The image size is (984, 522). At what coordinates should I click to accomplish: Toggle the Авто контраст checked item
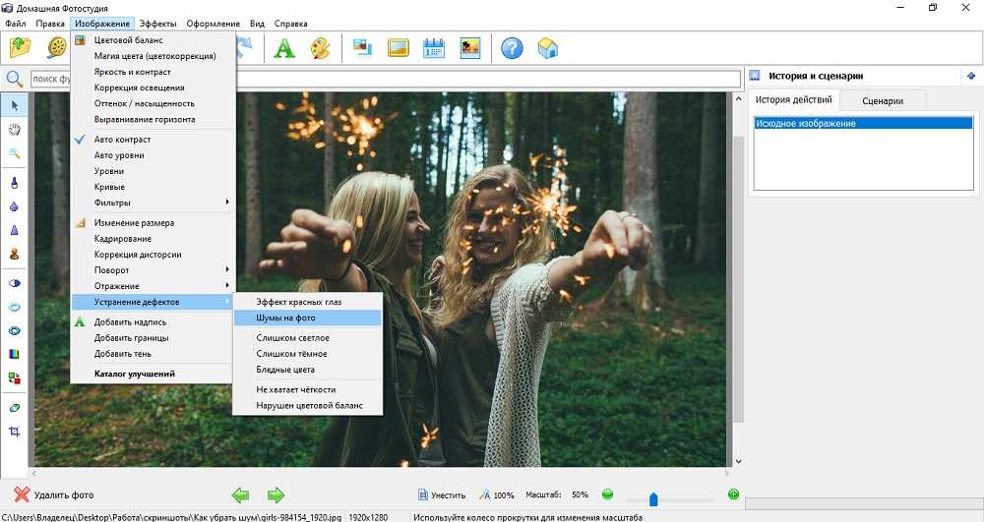click(122, 140)
